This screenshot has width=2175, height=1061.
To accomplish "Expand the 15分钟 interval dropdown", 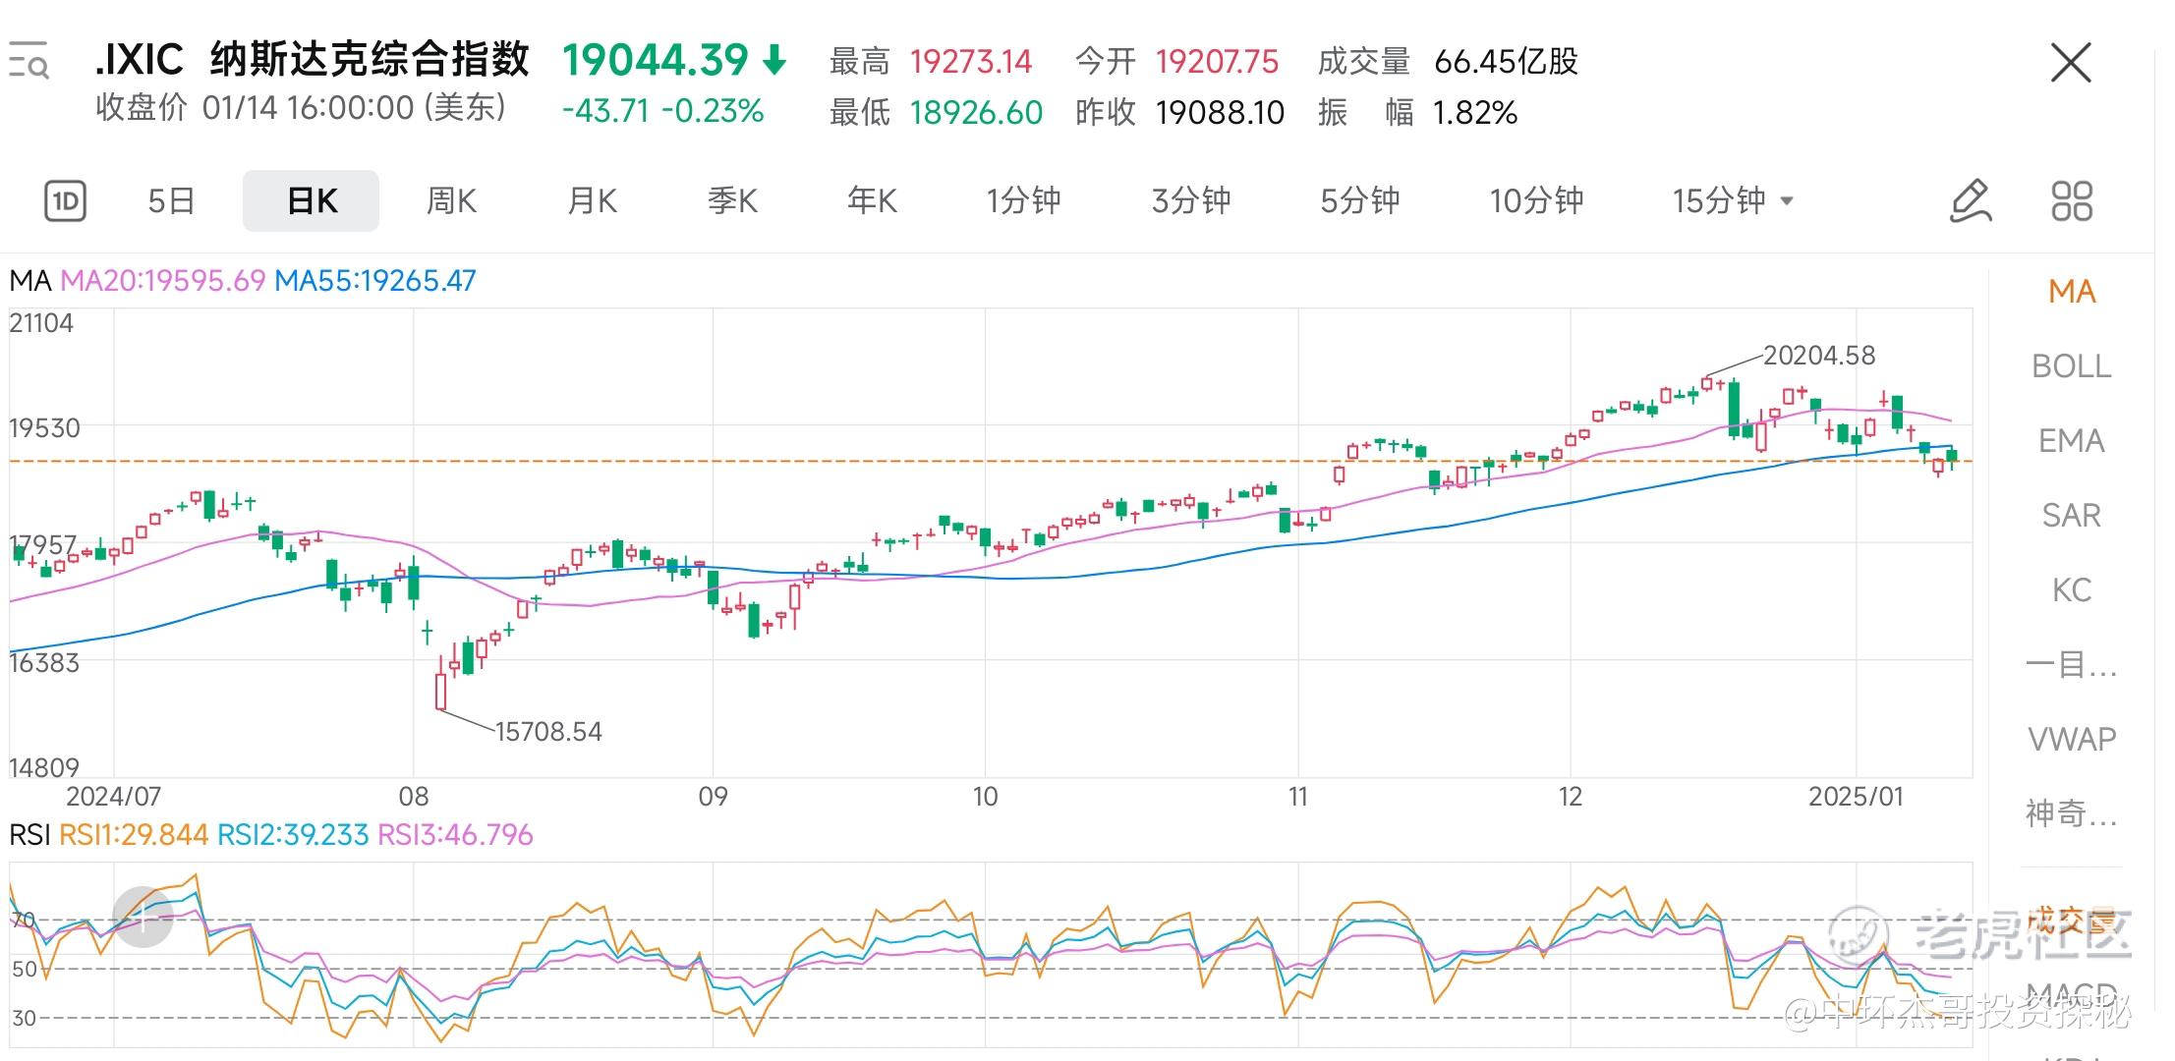I will 1733,201.
